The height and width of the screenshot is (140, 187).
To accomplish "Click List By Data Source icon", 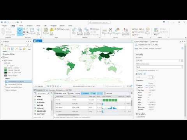I will (9, 49).
